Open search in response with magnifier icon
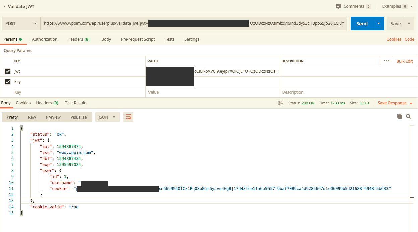 tap(408, 116)
